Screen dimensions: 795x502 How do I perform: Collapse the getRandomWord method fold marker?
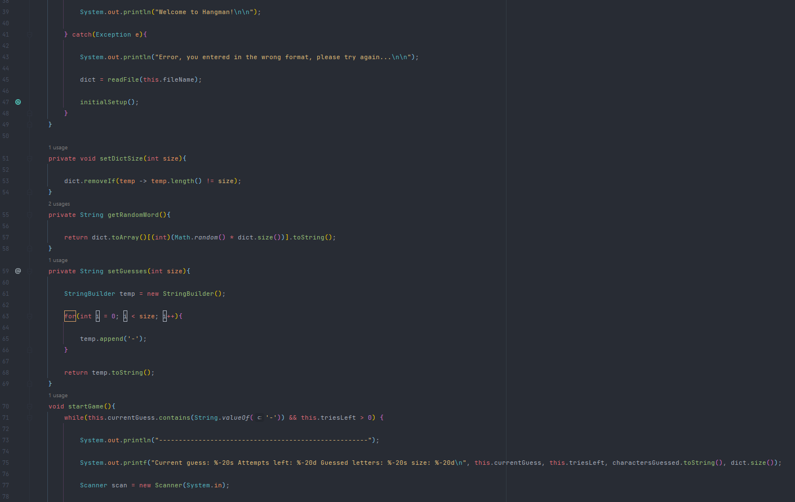click(29, 215)
